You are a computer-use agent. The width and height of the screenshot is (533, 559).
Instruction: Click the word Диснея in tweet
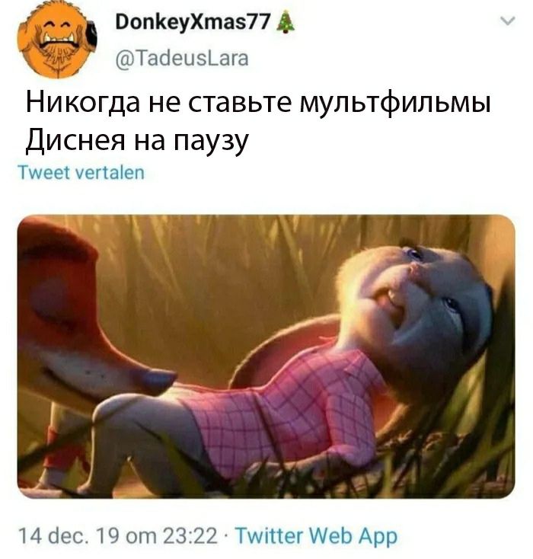pos(75,140)
